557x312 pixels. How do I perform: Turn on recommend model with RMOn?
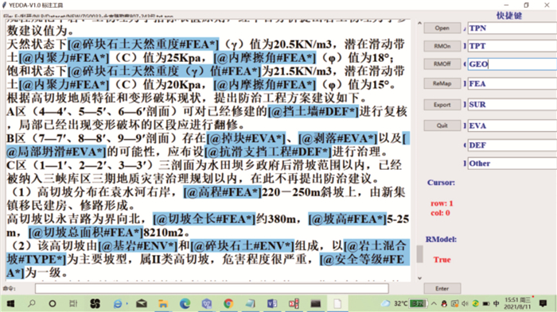tap(442, 46)
